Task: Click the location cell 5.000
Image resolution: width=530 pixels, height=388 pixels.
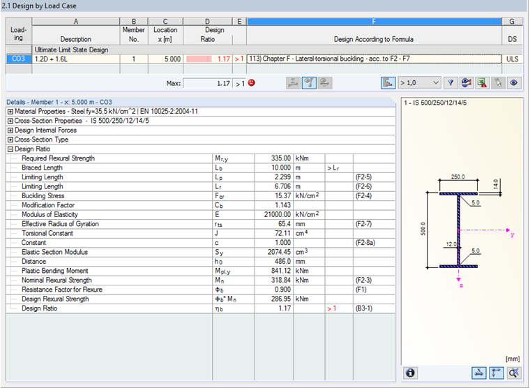Action: [166, 59]
